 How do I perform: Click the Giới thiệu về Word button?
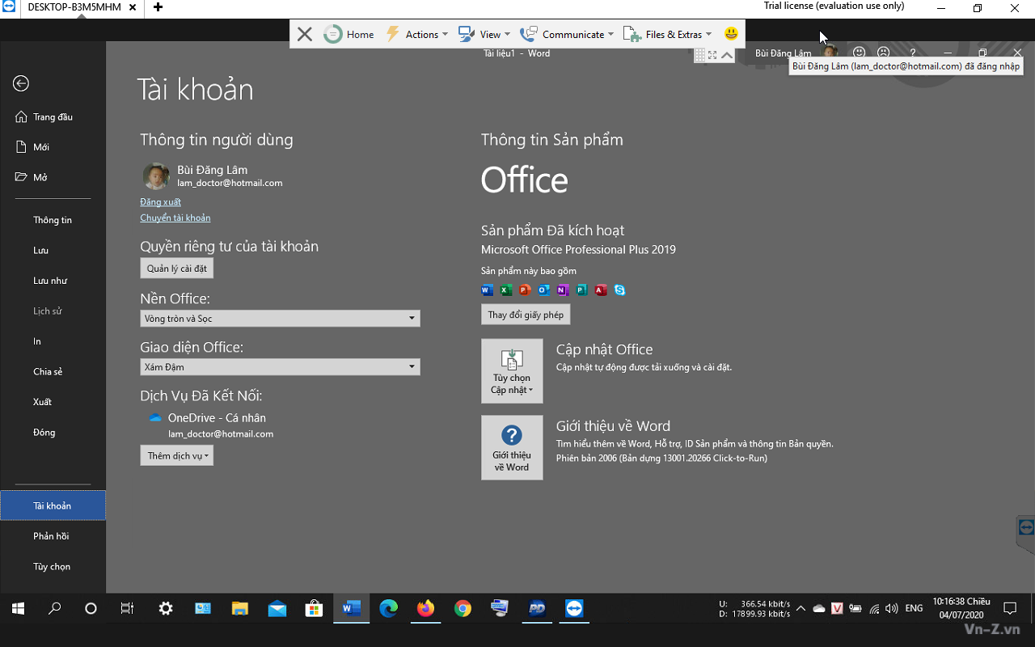512,447
